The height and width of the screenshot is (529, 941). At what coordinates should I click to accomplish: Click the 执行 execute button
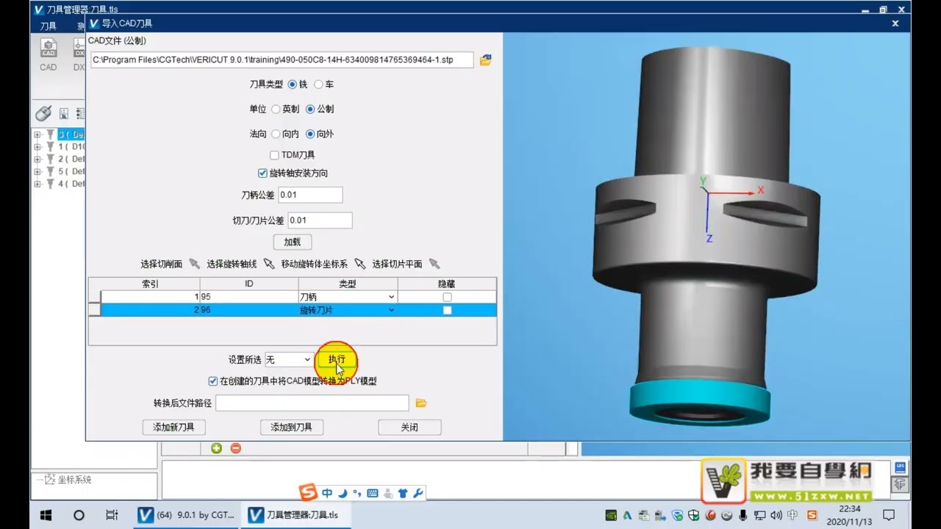(337, 359)
